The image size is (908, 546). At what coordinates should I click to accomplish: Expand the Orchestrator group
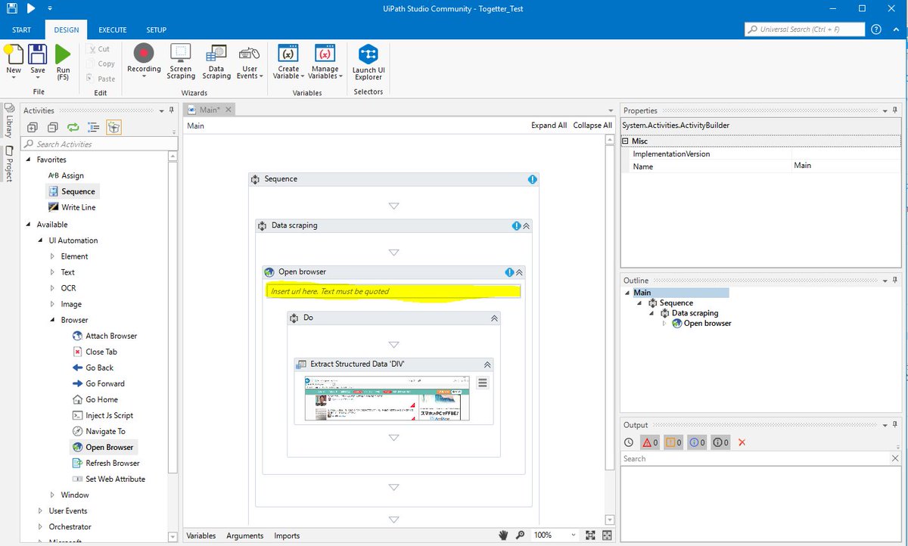point(40,526)
